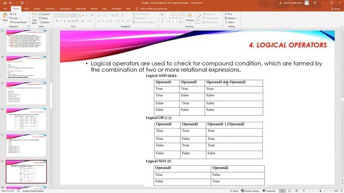Select slide 16 thumbnail
The width and height of the screenshot is (344, 193).
[26, 119]
